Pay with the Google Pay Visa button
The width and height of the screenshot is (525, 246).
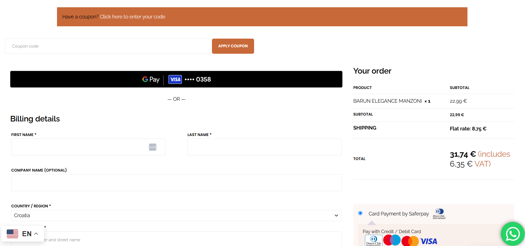176,79
